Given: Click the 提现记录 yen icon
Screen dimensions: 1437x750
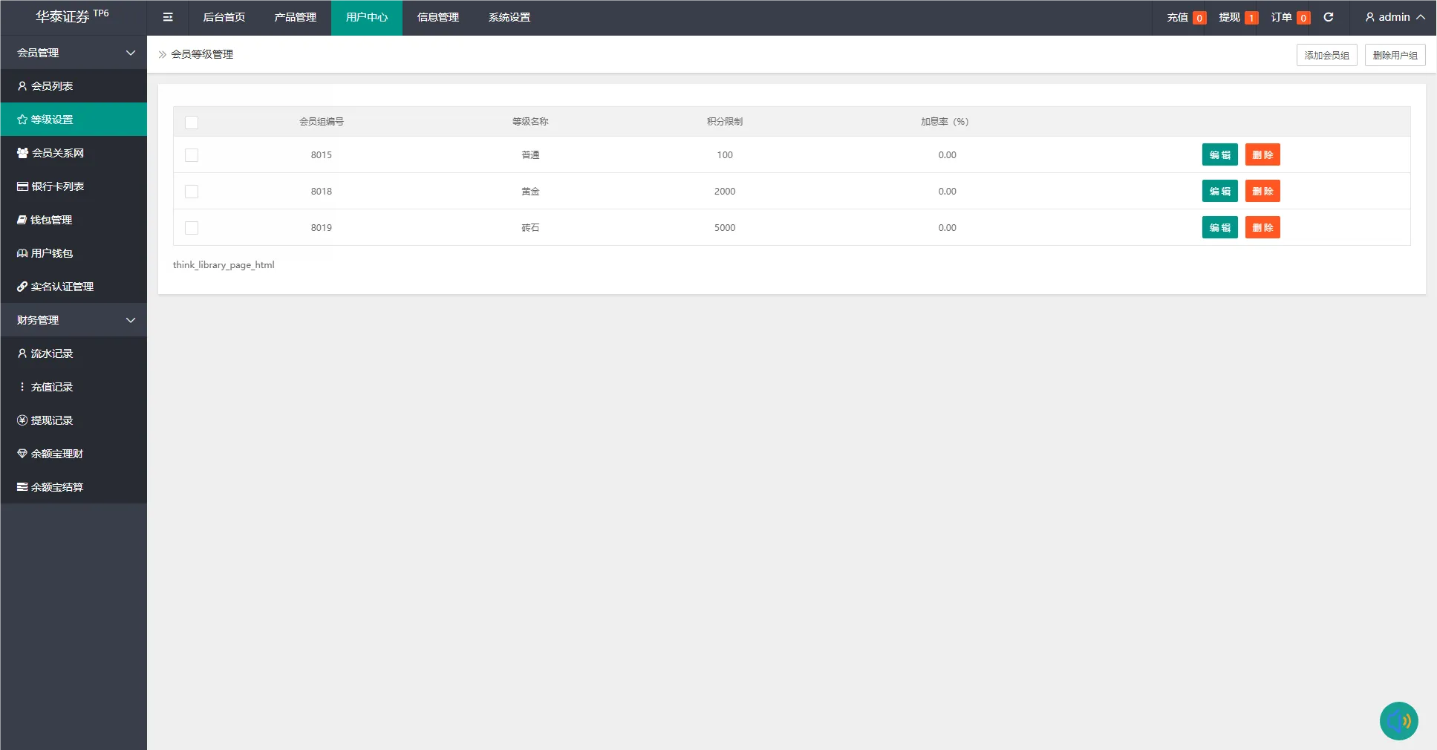Looking at the screenshot, I should click(22, 420).
